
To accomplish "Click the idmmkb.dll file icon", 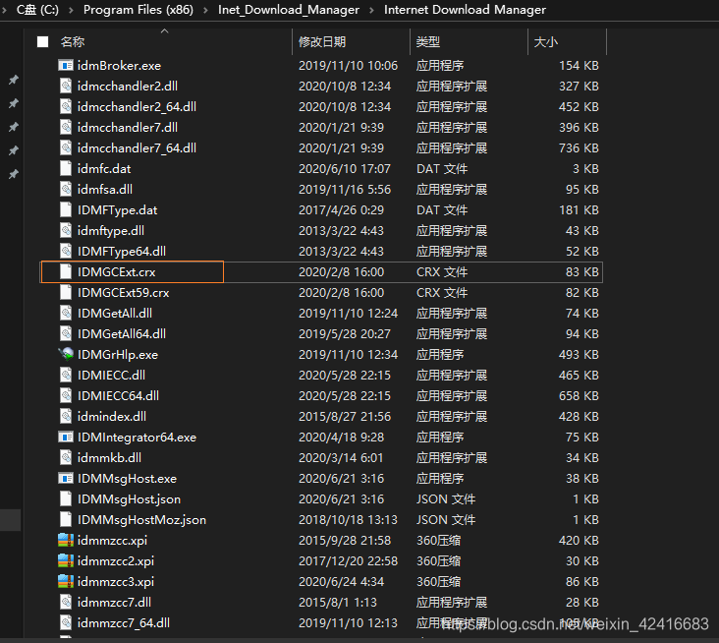I will click(x=66, y=458).
